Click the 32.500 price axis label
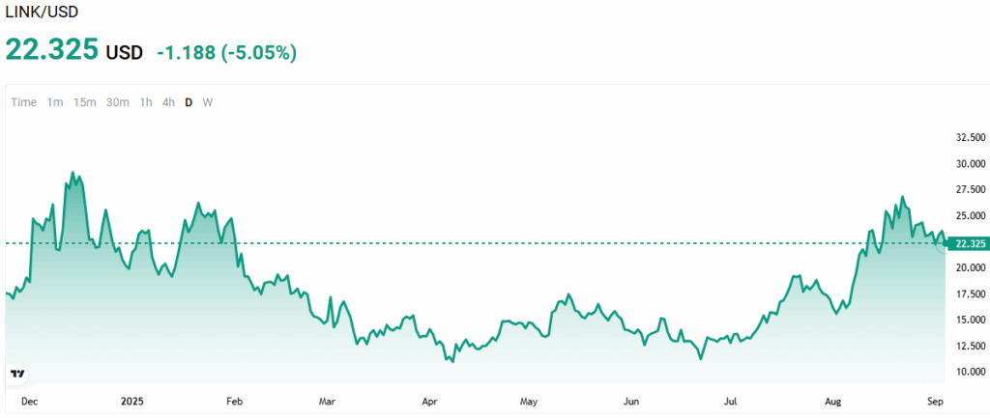990x418 pixels. 970,138
